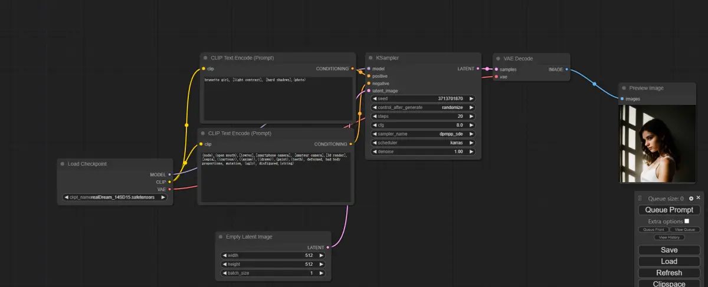Screen dimensions: 708x287
Task: Click View History button
Action: click(669, 237)
